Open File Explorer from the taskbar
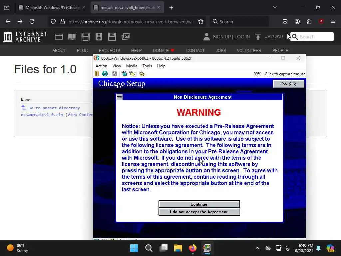Viewport: 341px width, 256px height. click(x=178, y=248)
